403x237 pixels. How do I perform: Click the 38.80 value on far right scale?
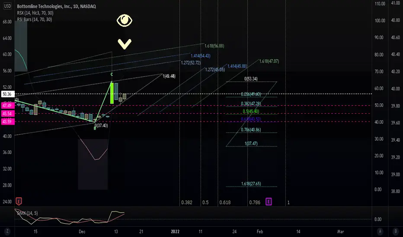[395, 191]
